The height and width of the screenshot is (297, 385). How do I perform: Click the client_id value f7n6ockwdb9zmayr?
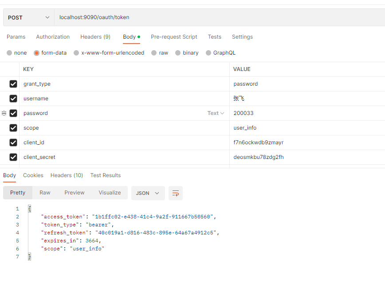click(307, 143)
